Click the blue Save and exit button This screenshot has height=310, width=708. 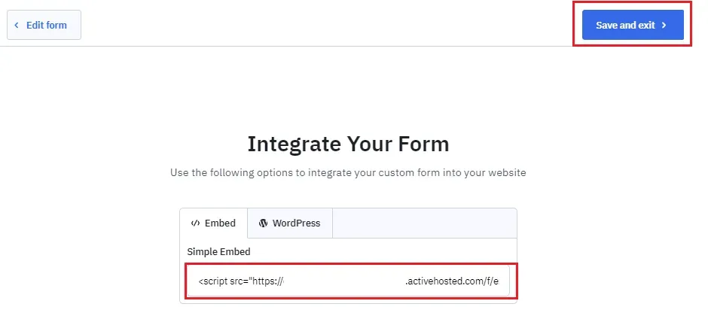click(633, 25)
